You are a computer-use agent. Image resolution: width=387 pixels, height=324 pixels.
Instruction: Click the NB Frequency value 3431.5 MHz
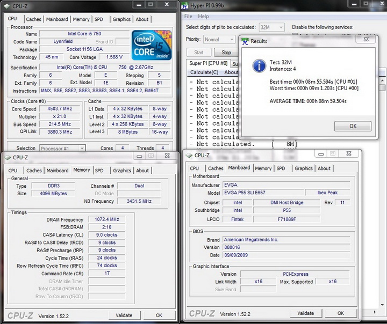(139, 201)
